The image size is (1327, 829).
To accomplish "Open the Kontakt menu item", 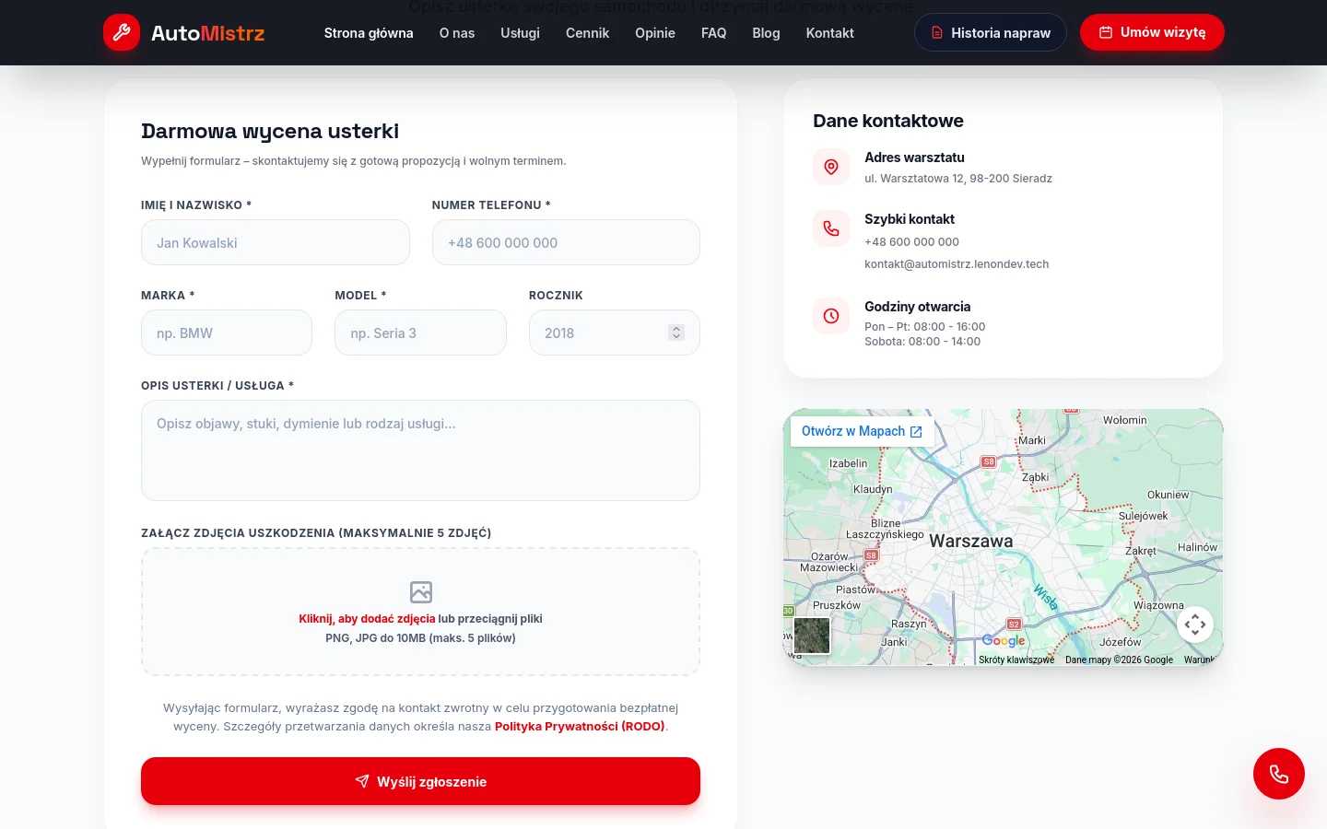I will tap(830, 33).
